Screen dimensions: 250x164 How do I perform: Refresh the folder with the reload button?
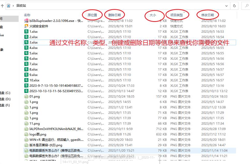[x=234, y=6]
